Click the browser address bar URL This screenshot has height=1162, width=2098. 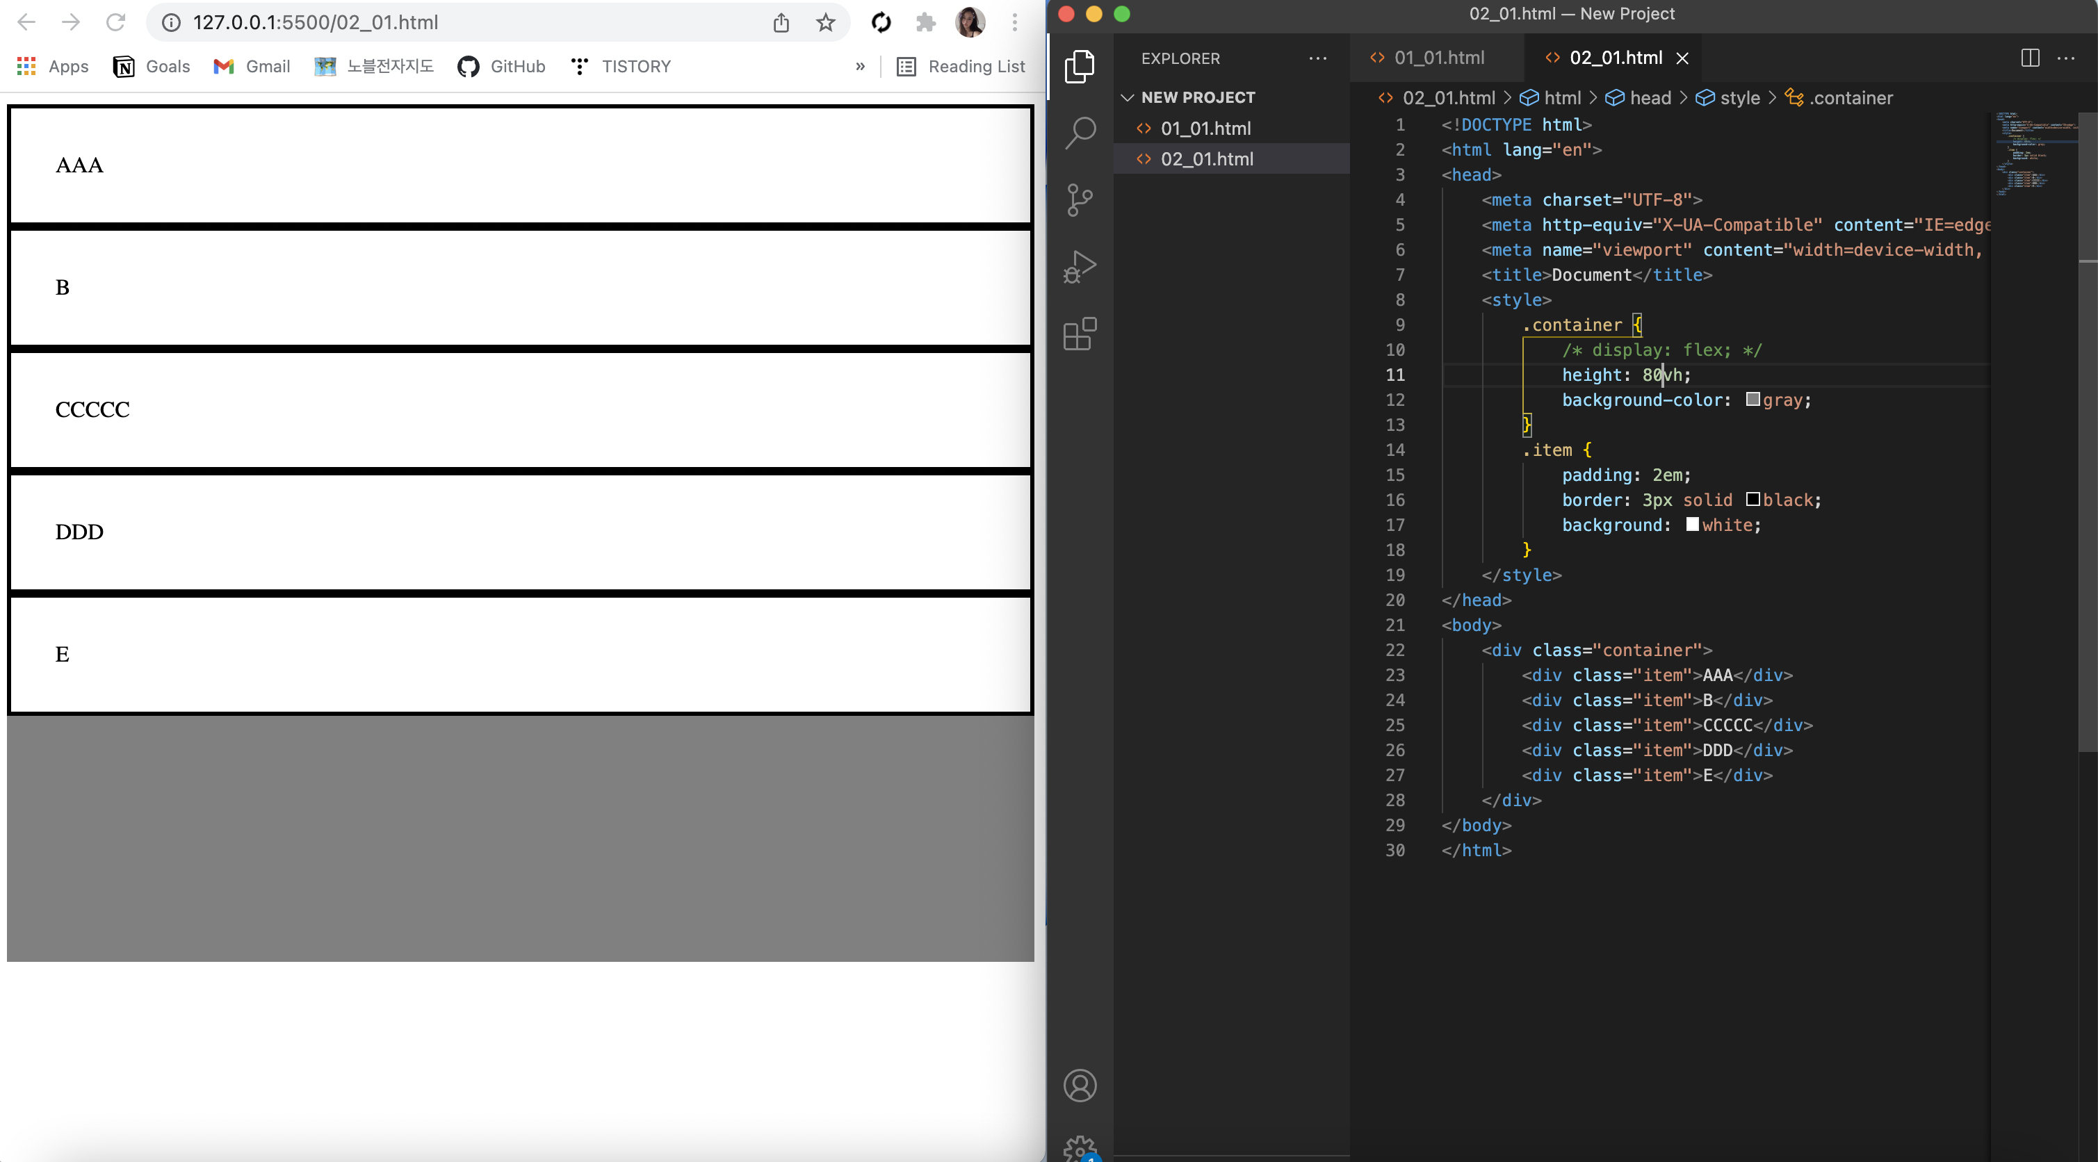point(316,22)
